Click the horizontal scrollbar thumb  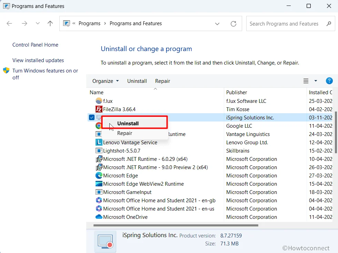point(176,225)
